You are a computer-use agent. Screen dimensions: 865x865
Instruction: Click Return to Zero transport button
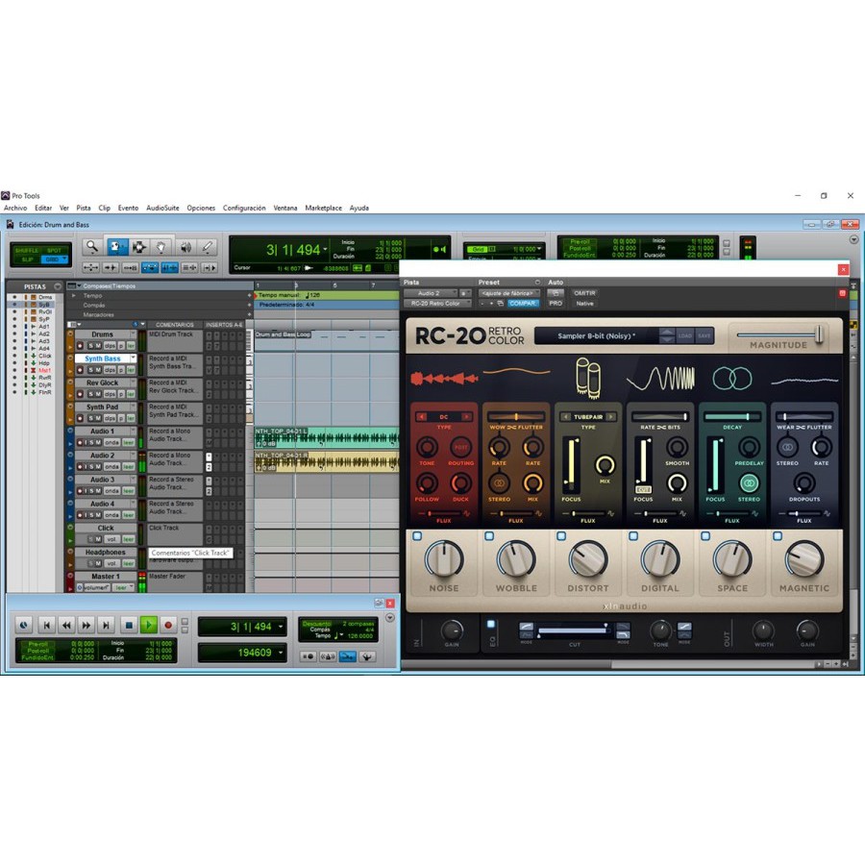pos(46,625)
